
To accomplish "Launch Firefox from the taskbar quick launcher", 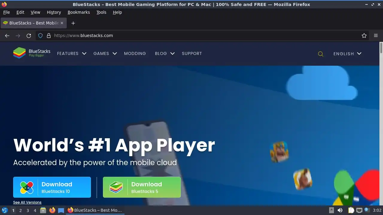I will [52, 210].
